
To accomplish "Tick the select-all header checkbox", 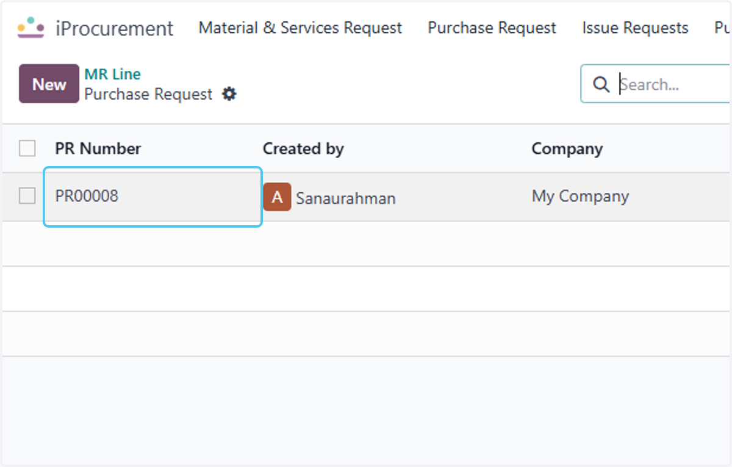I will [x=27, y=148].
